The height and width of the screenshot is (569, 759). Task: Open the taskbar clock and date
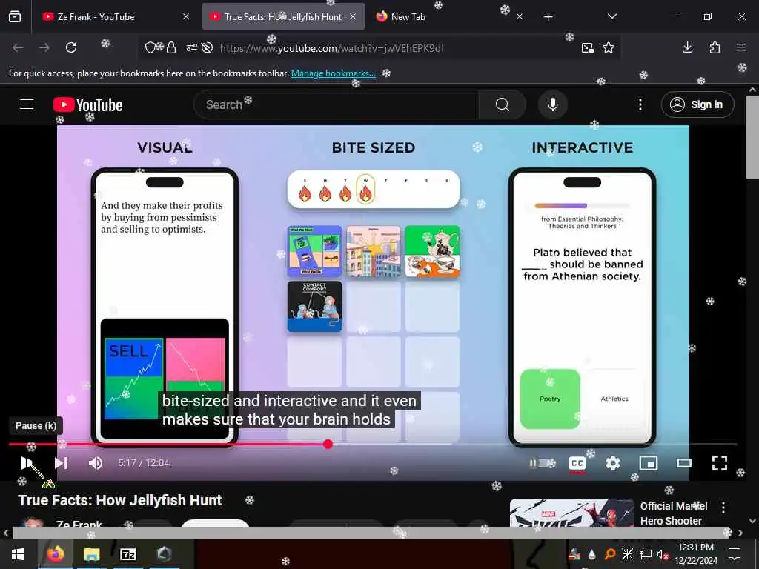[x=695, y=554]
